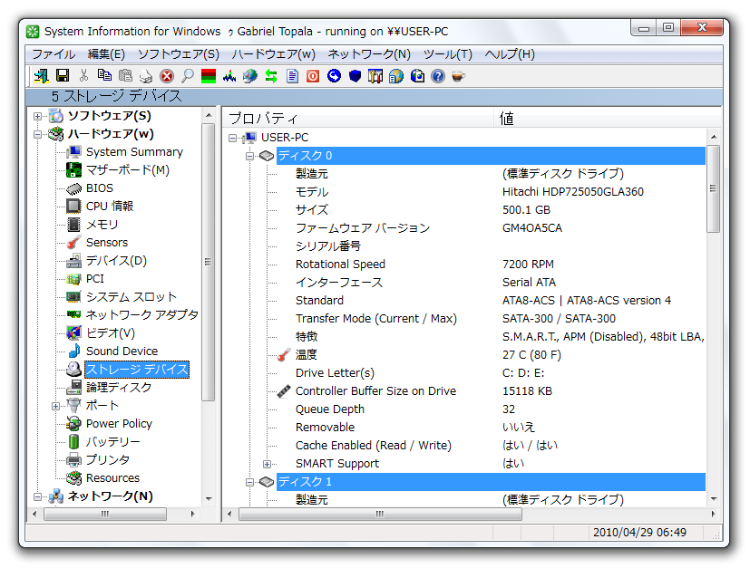
Task: Click the red power button icon
Action: click(x=313, y=76)
